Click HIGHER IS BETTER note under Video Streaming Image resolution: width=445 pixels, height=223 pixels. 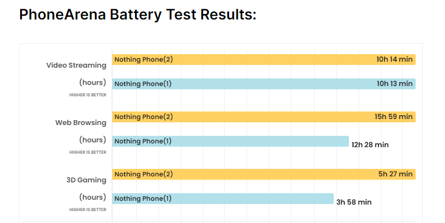pyautogui.click(x=88, y=95)
